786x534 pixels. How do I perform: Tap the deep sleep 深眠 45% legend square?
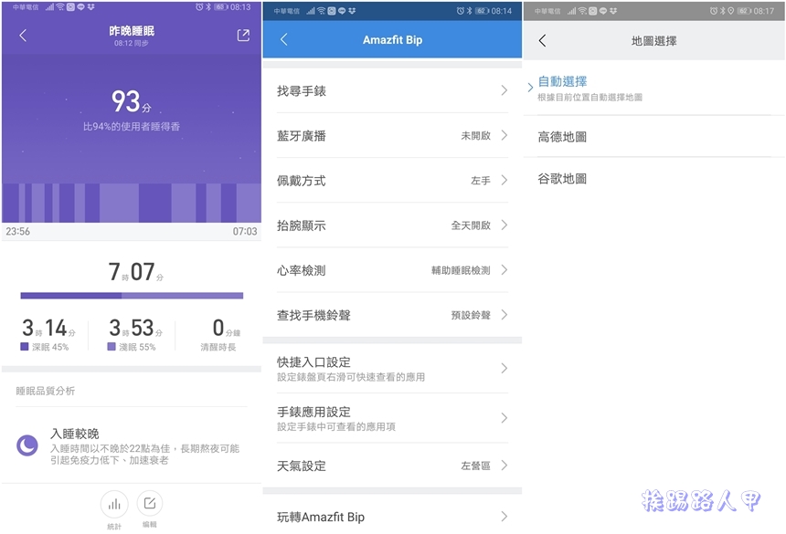24,346
